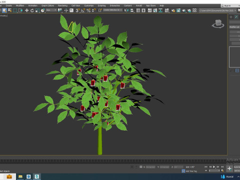Toggle Percent Snap

click(x=88, y=10)
